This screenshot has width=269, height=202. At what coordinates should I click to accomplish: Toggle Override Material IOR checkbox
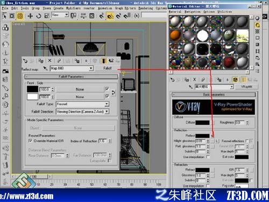click(x=30, y=141)
